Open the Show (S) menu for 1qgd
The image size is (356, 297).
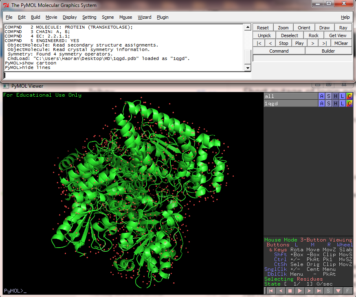tap(329, 104)
